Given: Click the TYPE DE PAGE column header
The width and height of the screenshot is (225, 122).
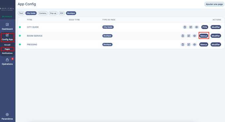Looking at the screenshot, I should [109, 20].
